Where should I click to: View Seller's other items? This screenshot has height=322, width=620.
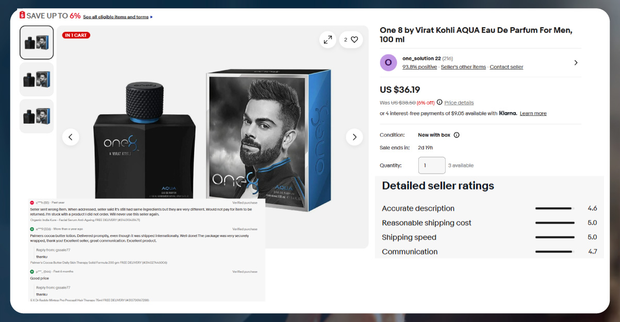pyautogui.click(x=463, y=66)
